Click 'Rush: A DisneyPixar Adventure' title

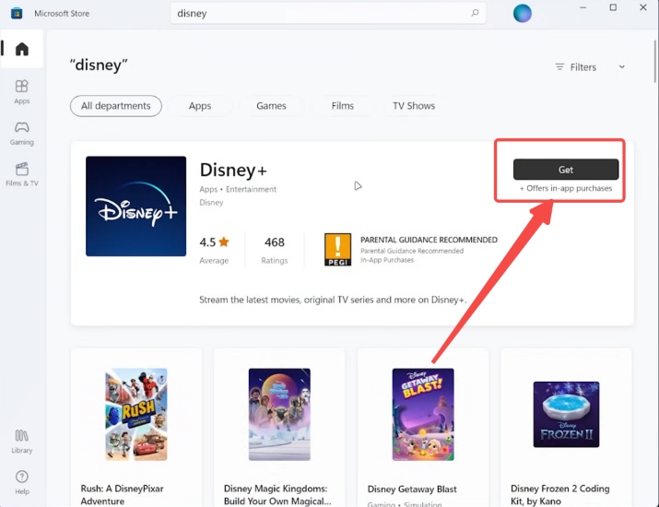tap(122, 495)
